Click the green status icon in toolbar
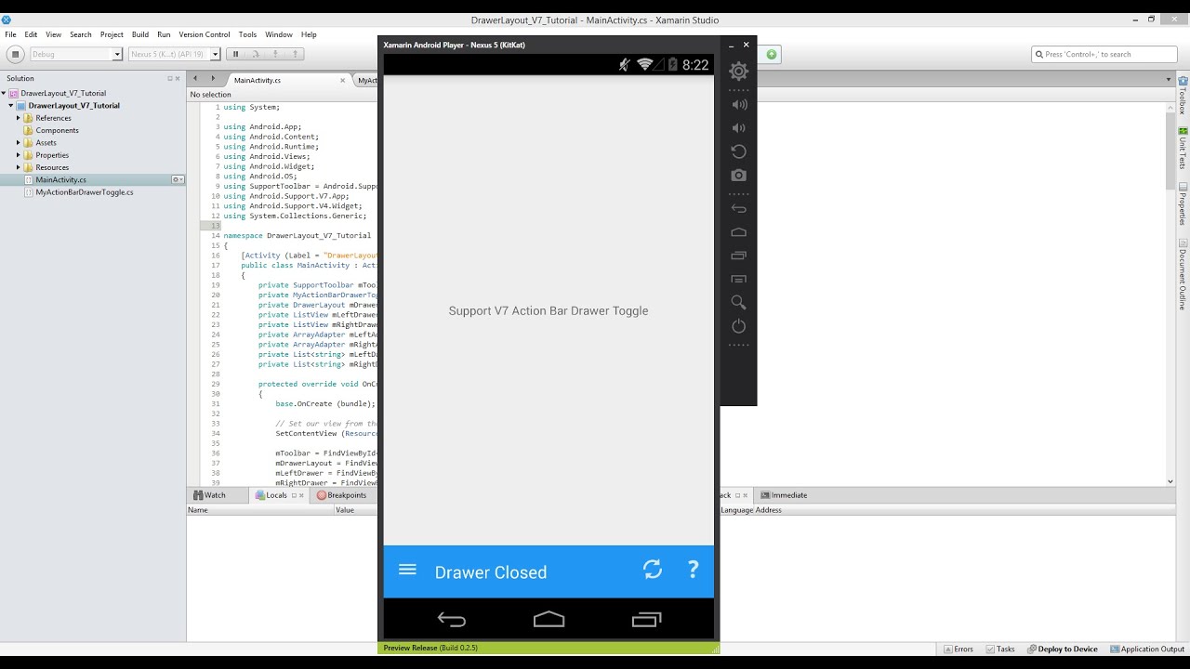The image size is (1190, 669). 771,54
